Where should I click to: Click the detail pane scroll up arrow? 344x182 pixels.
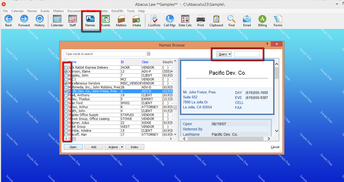[x=277, y=64]
